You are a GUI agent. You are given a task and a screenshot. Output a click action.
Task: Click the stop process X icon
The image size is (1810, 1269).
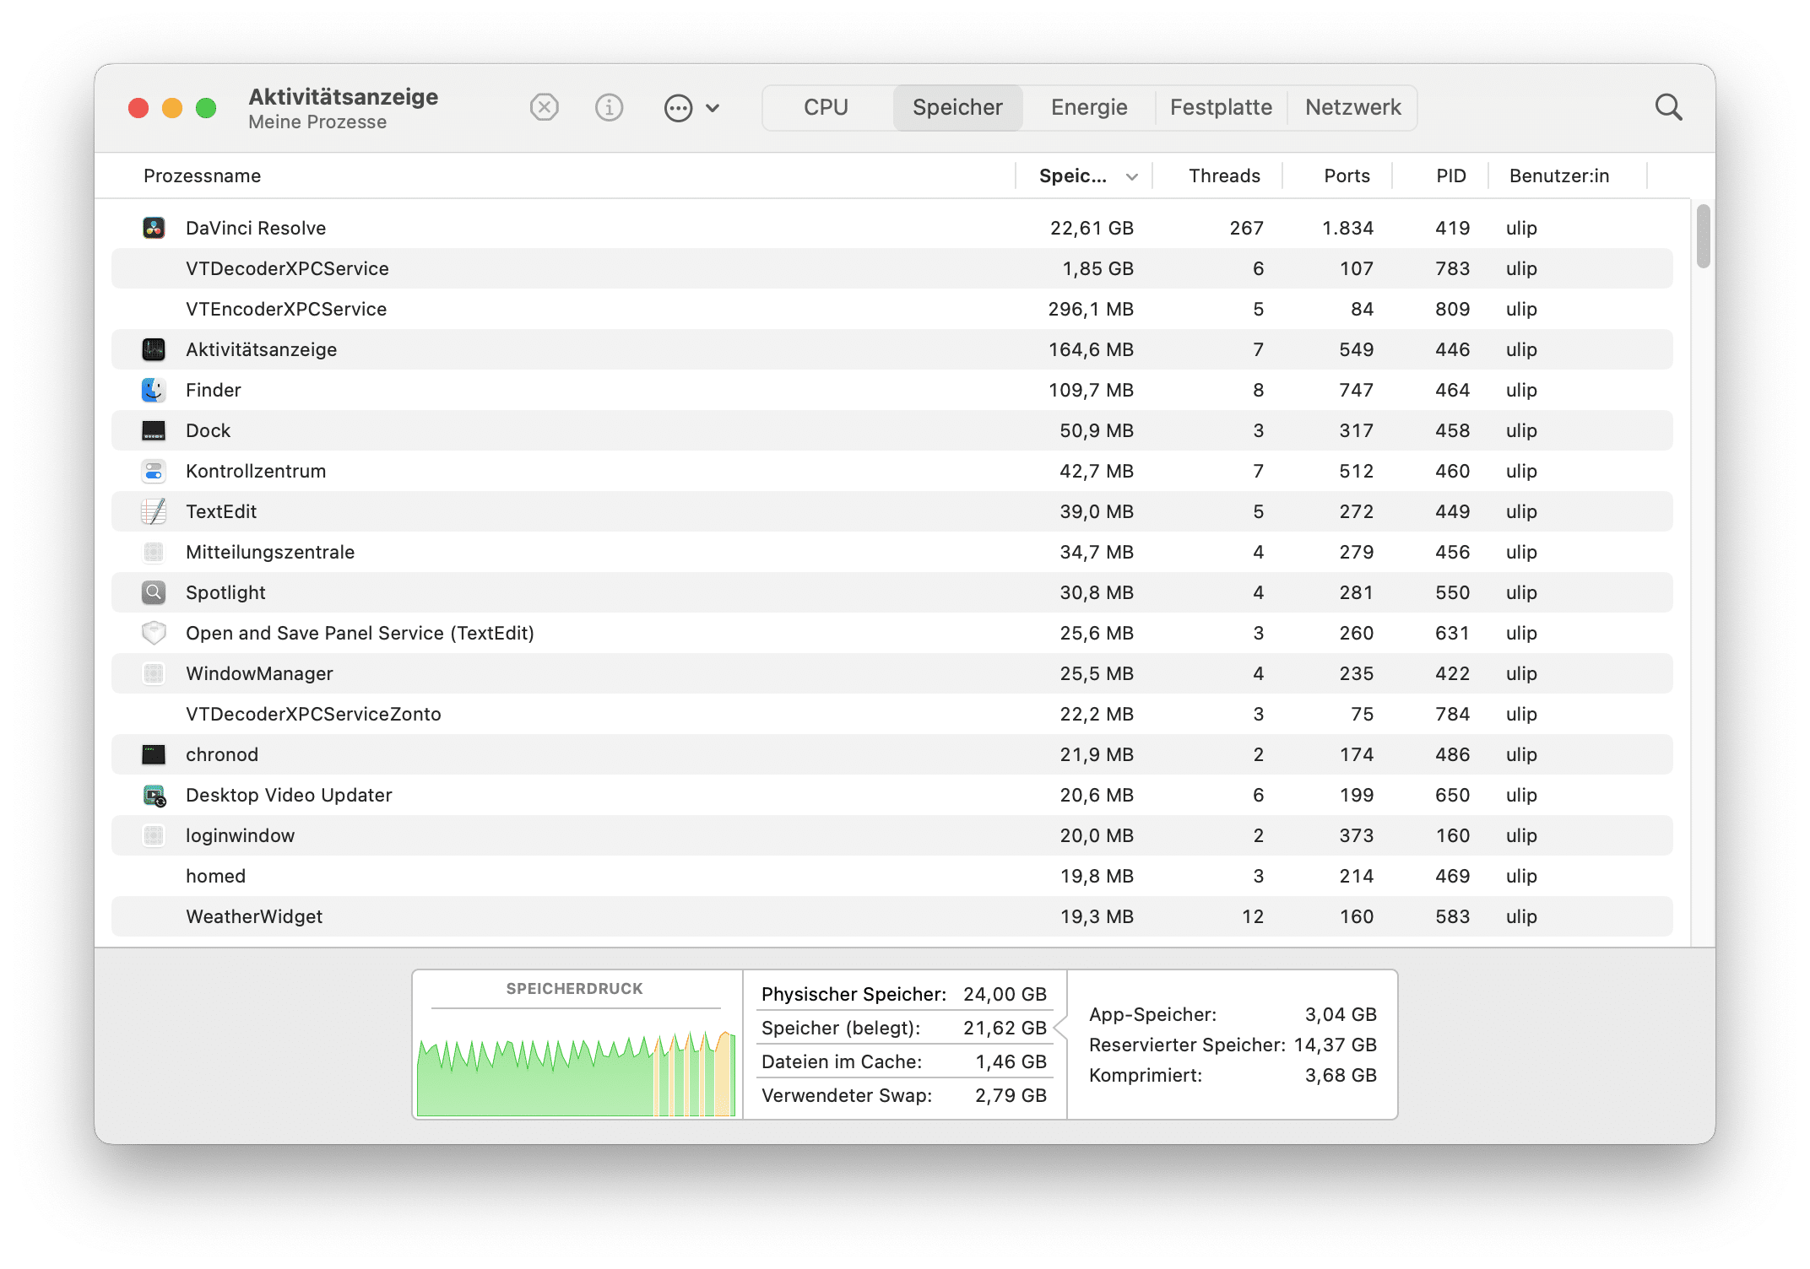[x=545, y=108]
